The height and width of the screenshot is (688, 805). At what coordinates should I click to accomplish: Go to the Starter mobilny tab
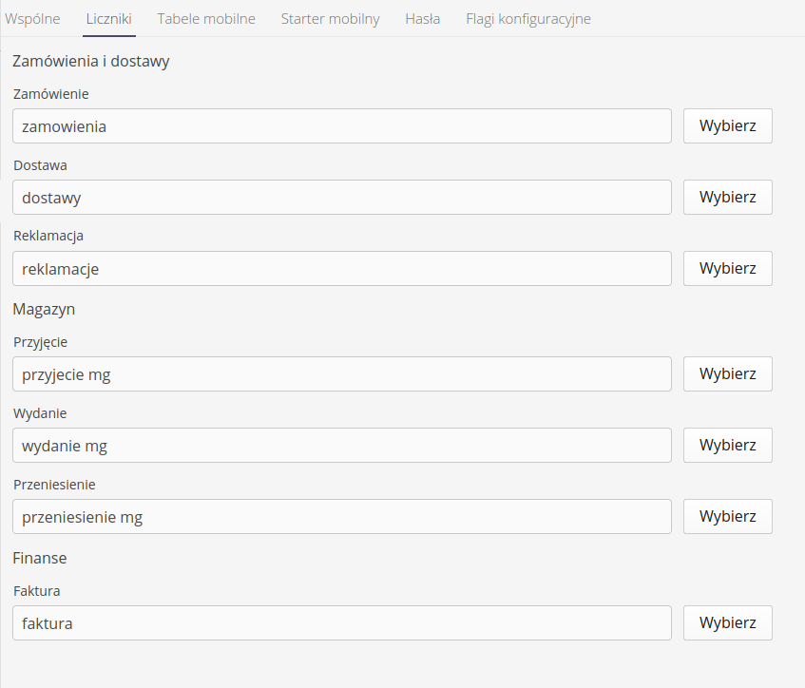[330, 19]
